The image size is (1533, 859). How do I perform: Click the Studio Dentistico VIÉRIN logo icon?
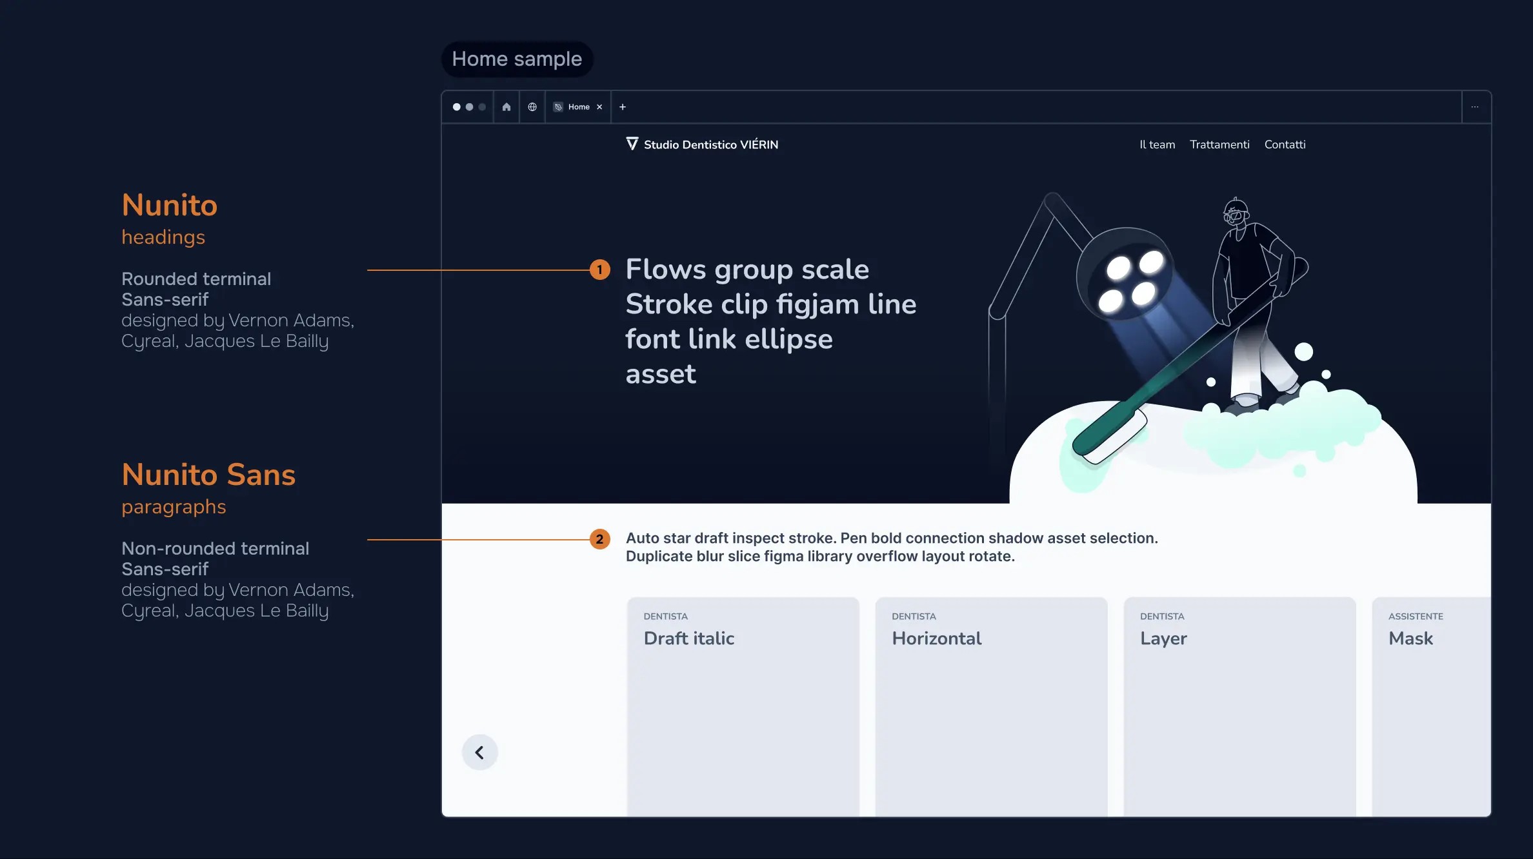[x=632, y=144]
